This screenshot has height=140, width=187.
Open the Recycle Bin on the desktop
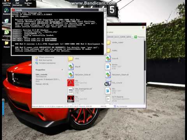(x=7, y=22)
